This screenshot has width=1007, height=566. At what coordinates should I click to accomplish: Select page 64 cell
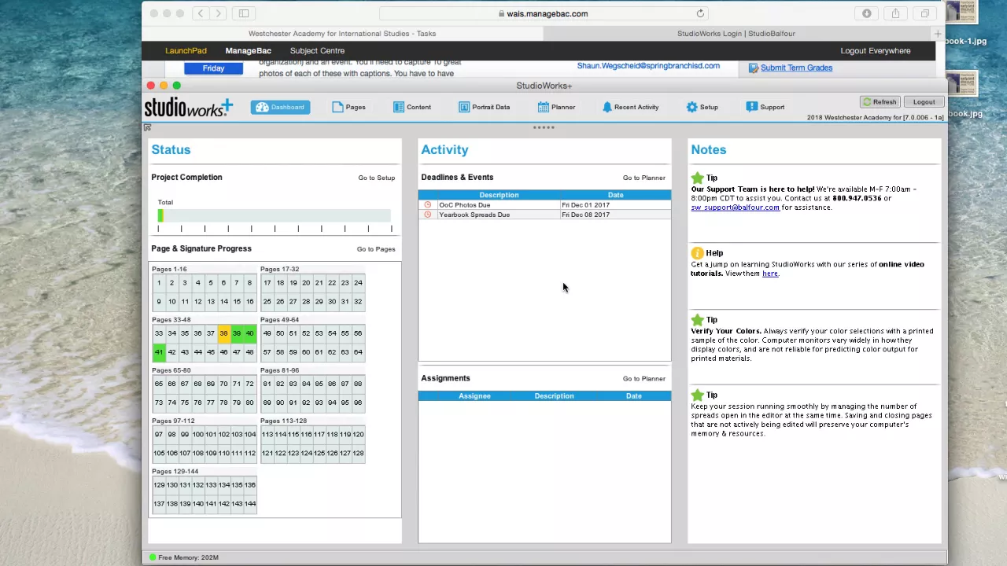(x=358, y=352)
